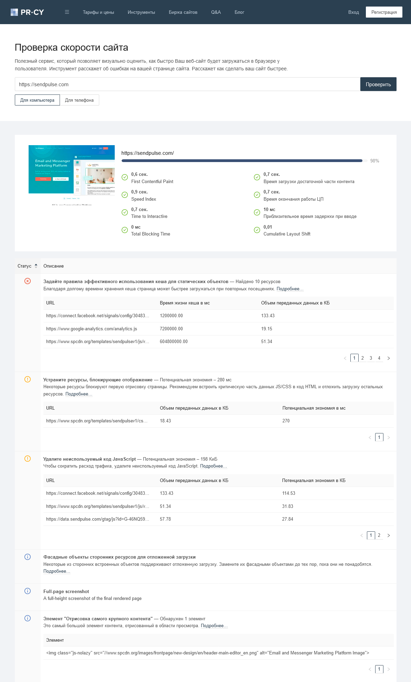
Task: Click warning icon next to unused JavaScript
Action: (28, 459)
